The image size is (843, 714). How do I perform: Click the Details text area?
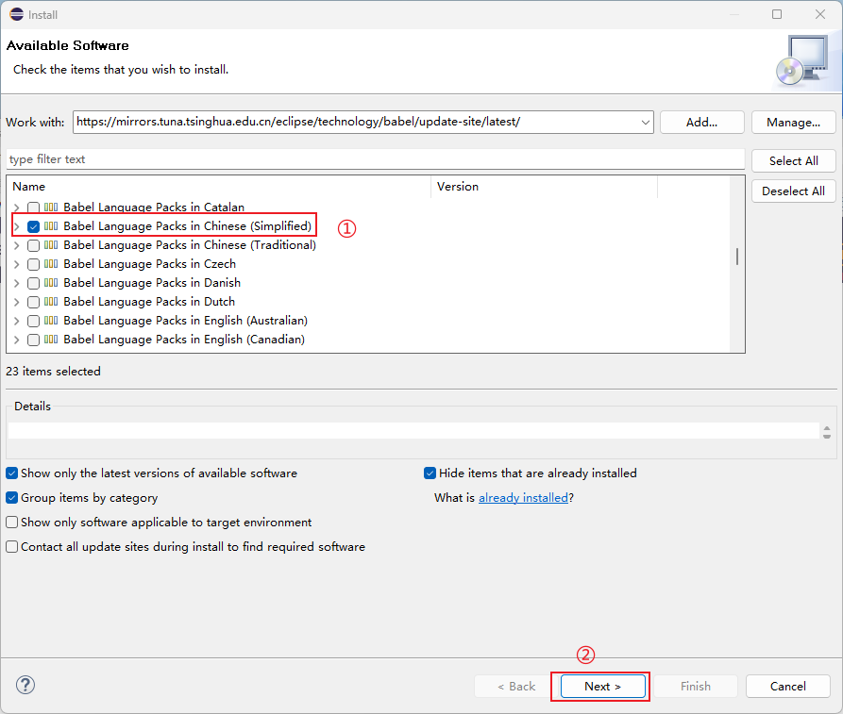[413, 431]
